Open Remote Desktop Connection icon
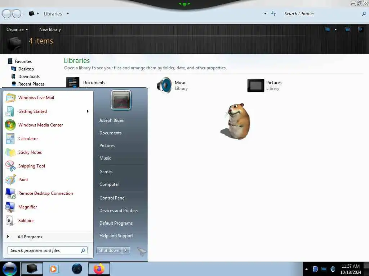369x276 pixels. [10, 193]
